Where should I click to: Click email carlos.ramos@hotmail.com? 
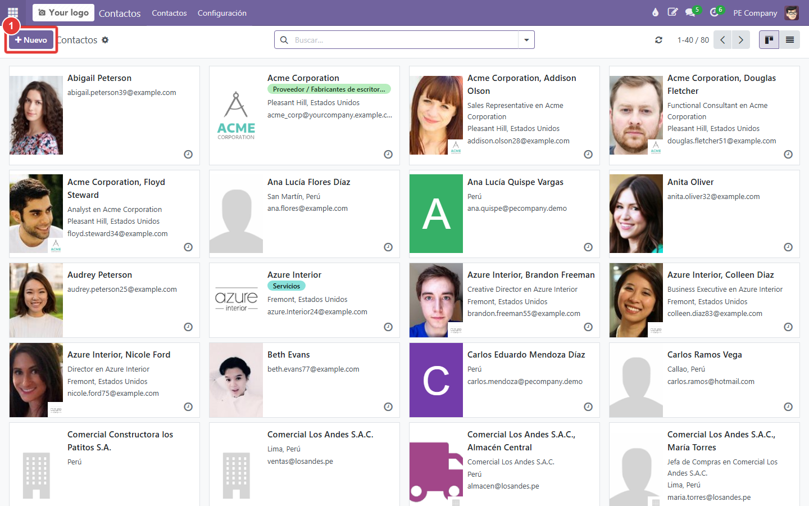coord(711,382)
